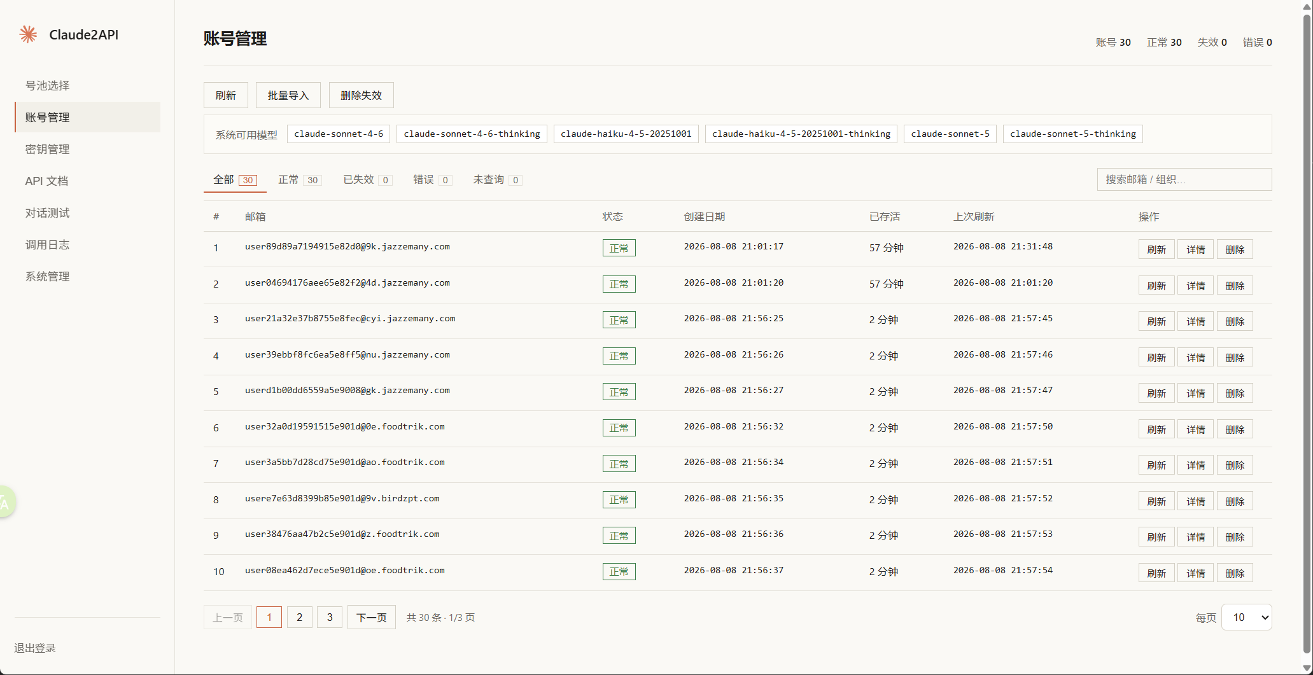Click 详情 for row 5 account
This screenshot has width=1313, height=675.
click(1196, 393)
